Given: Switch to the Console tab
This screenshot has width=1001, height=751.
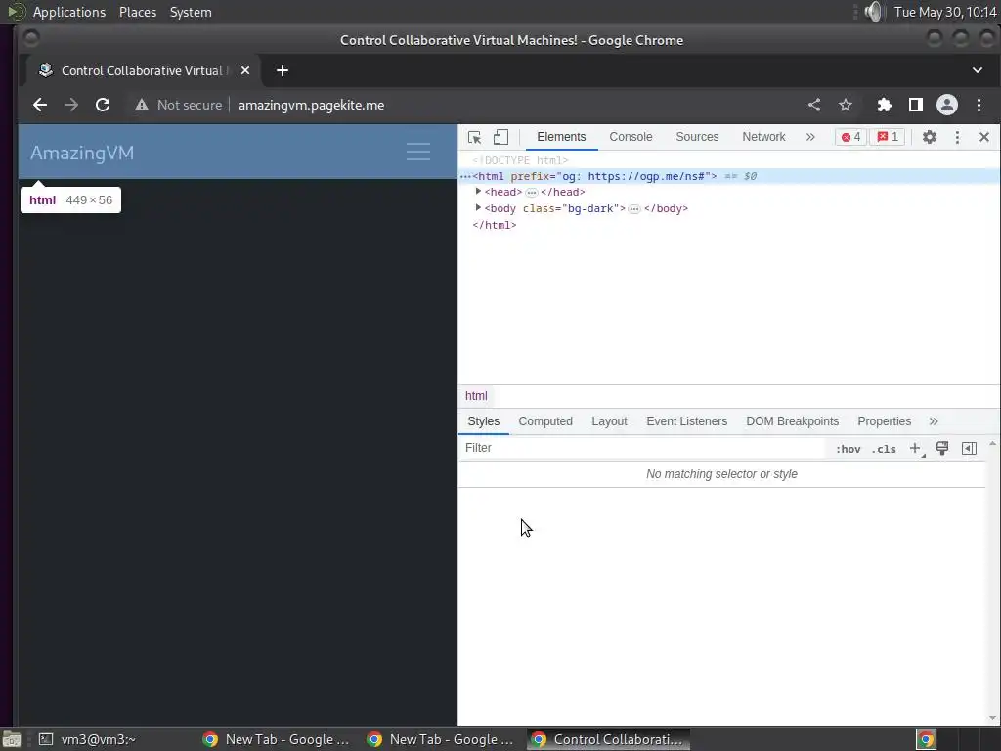Looking at the screenshot, I should (x=631, y=137).
